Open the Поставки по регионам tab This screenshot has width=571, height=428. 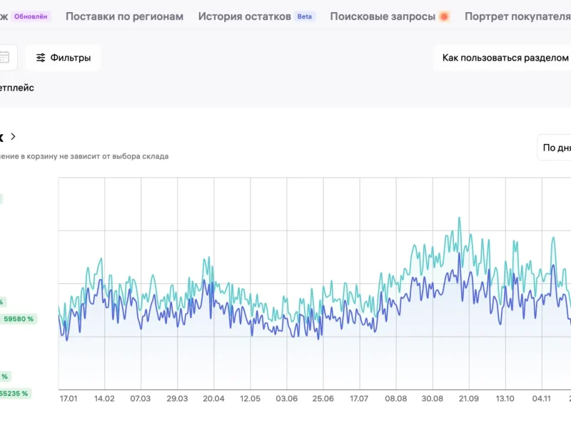tap(124, 16)
